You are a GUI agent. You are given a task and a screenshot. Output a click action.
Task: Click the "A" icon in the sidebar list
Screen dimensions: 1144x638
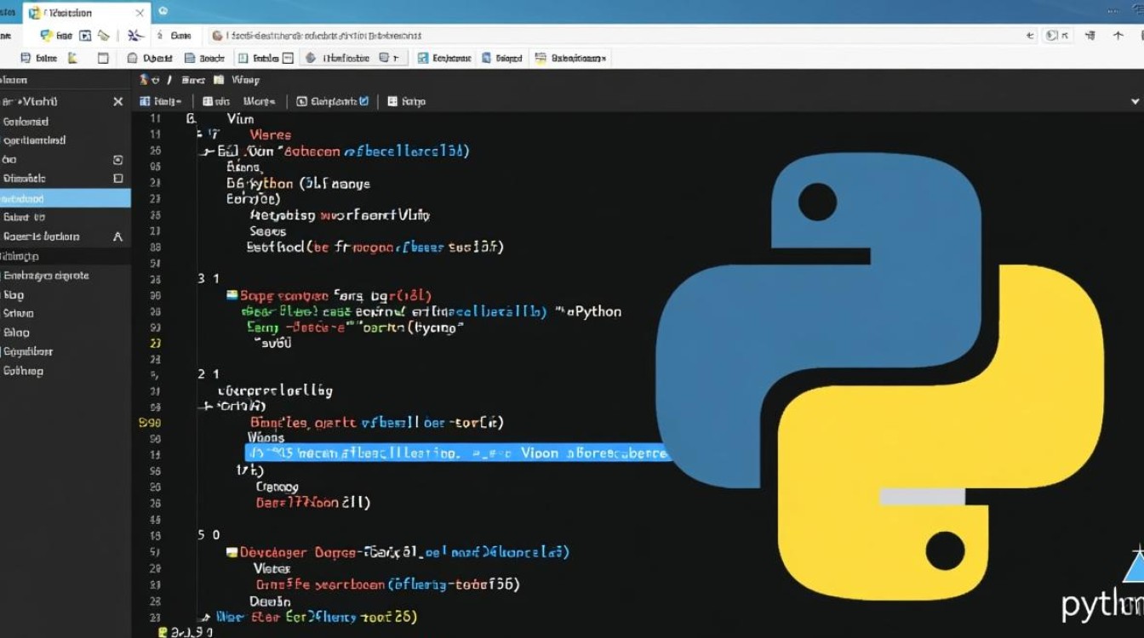coord(117,236)
